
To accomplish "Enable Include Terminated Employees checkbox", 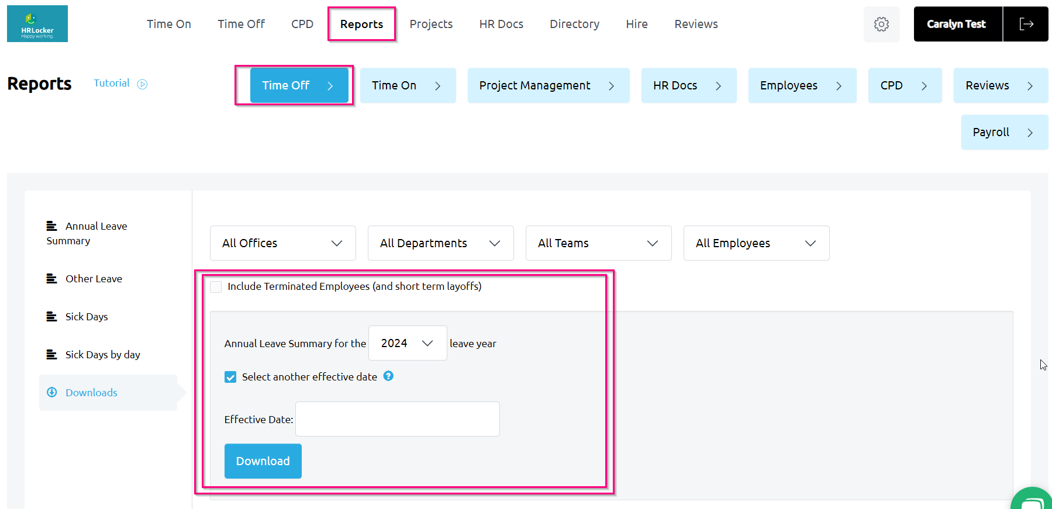I will click(x=216, y=287).
